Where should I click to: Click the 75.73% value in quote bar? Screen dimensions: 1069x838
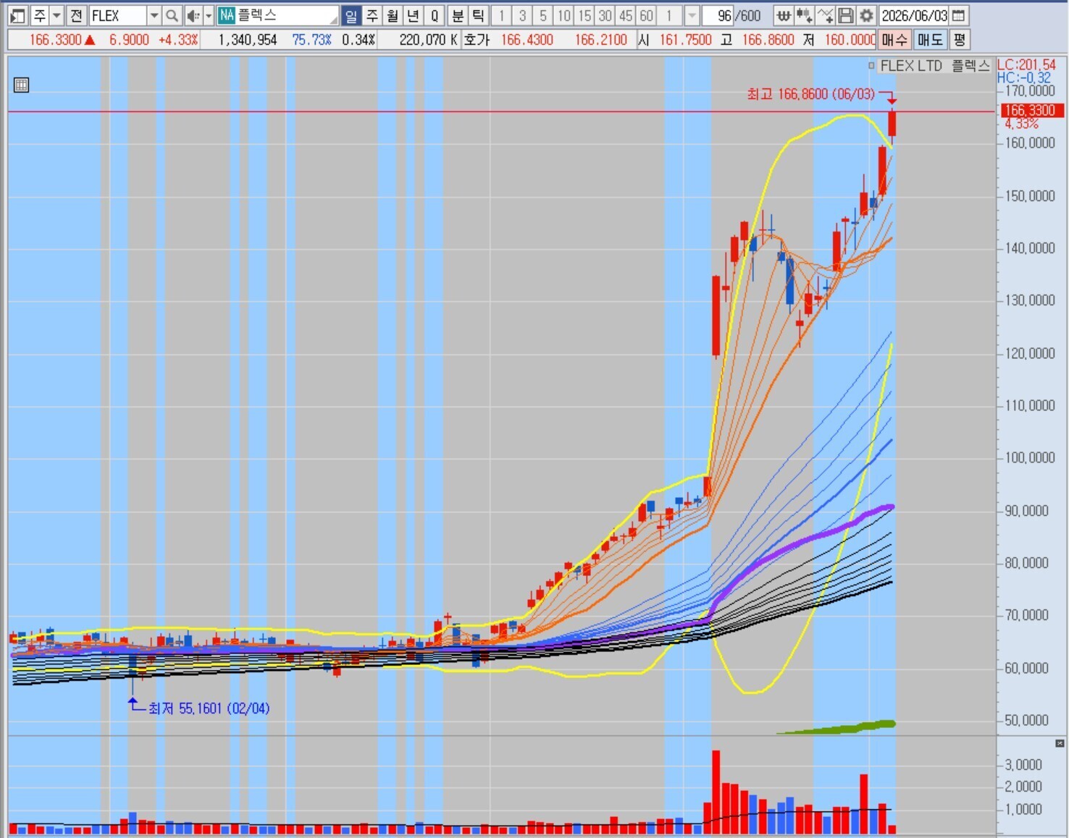click(x=311, y=40)
